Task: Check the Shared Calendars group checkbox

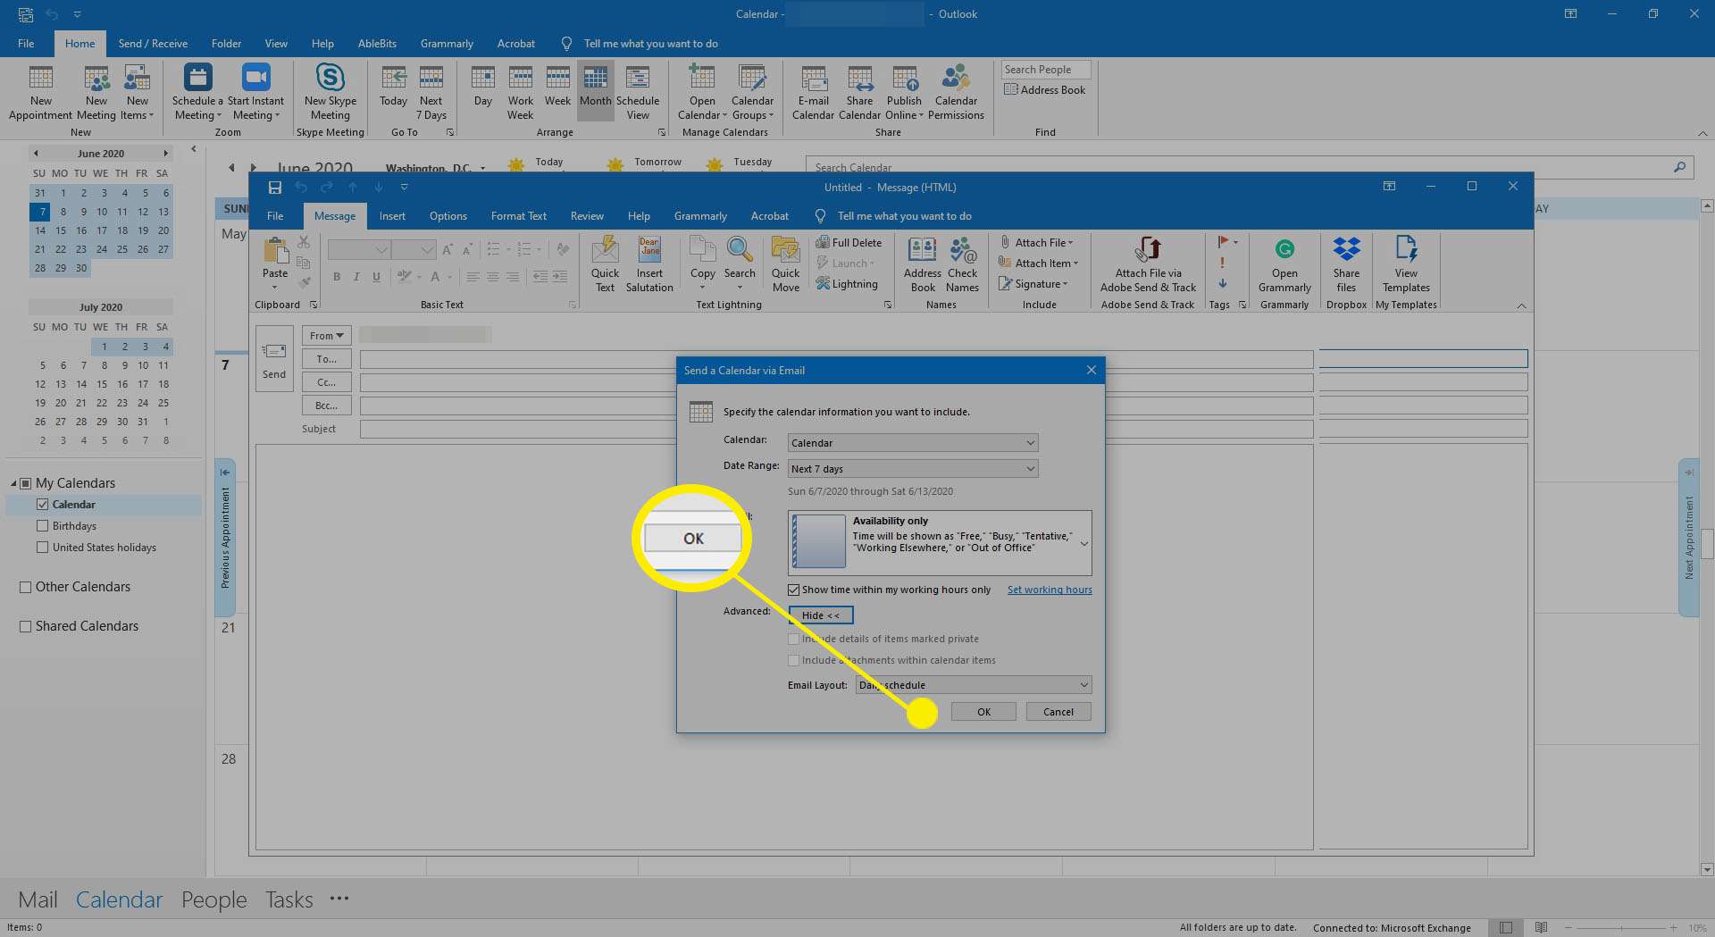Action: click(25, 626)
